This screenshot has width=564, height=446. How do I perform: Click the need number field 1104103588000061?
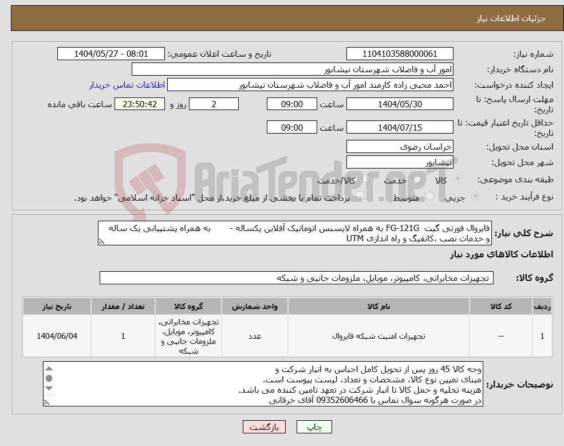(399, 53)
